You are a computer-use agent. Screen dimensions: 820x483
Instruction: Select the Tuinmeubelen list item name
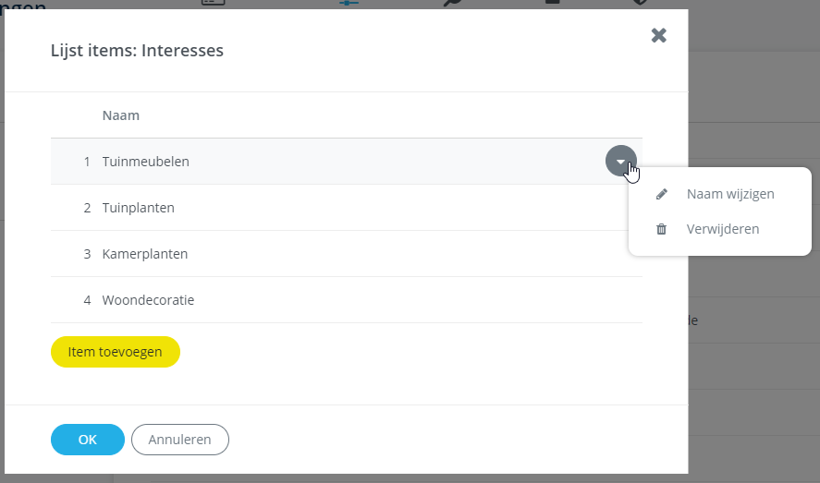click(146, 162)
